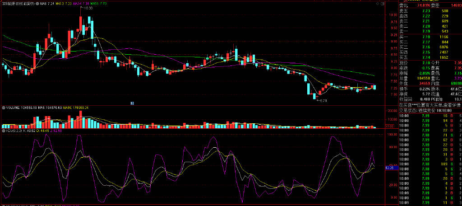Viewport: 462px width, 206px height.
Task: Click the blue 财 financial marker below the chart
Action: [132, 103]
